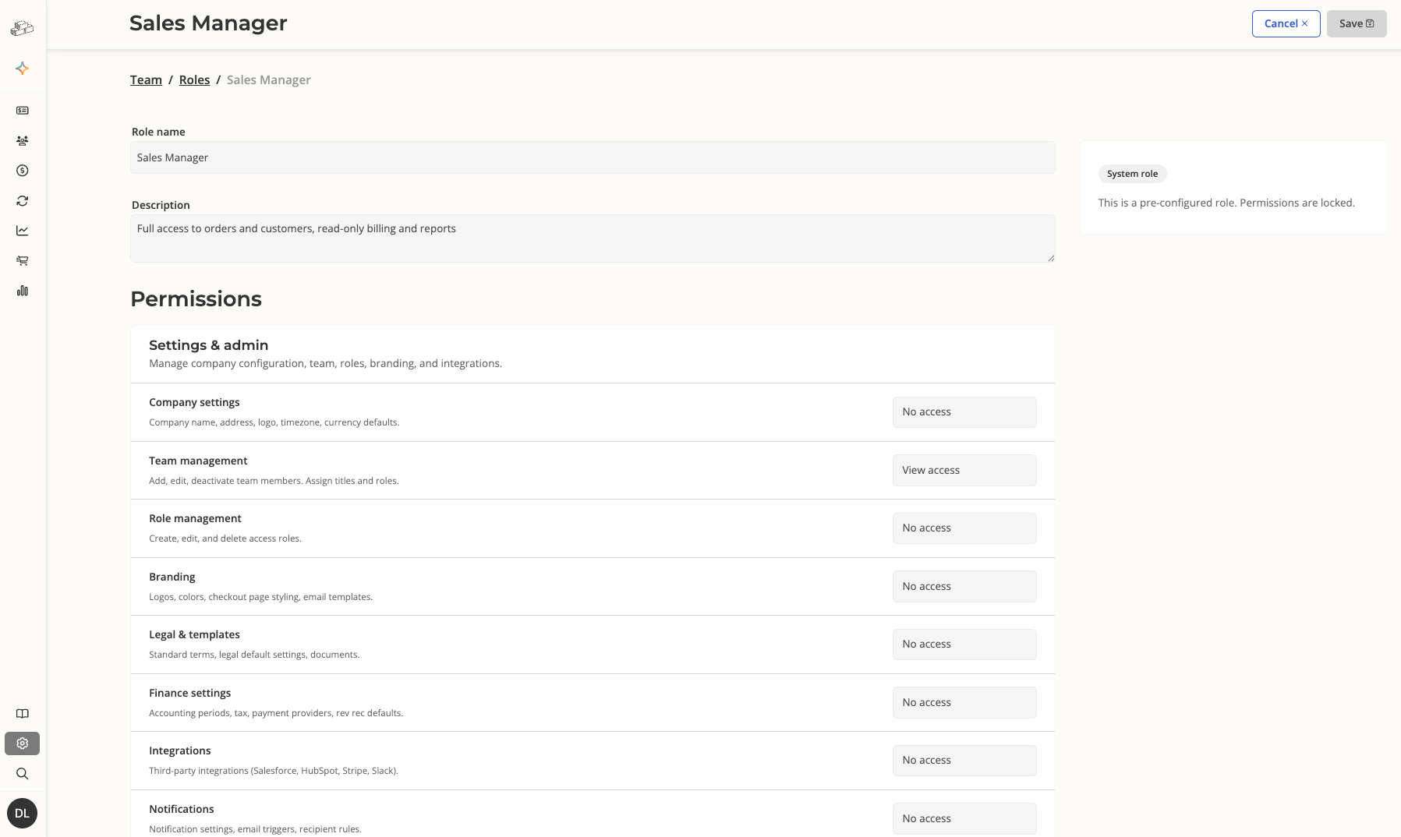Image resolution: width=1401 pixels, height=837 pixels.
Task: Open the Finance settings access dropdown
Action: coord(964,702)
